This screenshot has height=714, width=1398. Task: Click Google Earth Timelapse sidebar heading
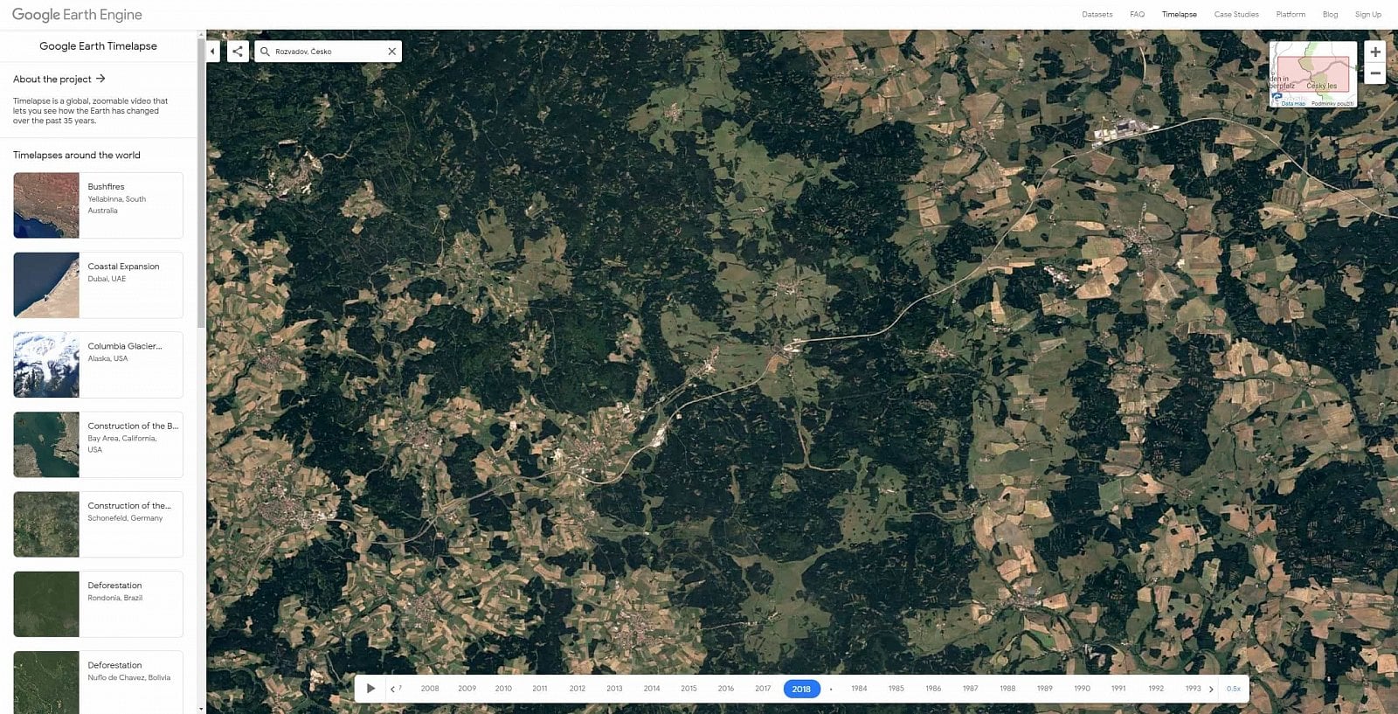tap(98, 46)
